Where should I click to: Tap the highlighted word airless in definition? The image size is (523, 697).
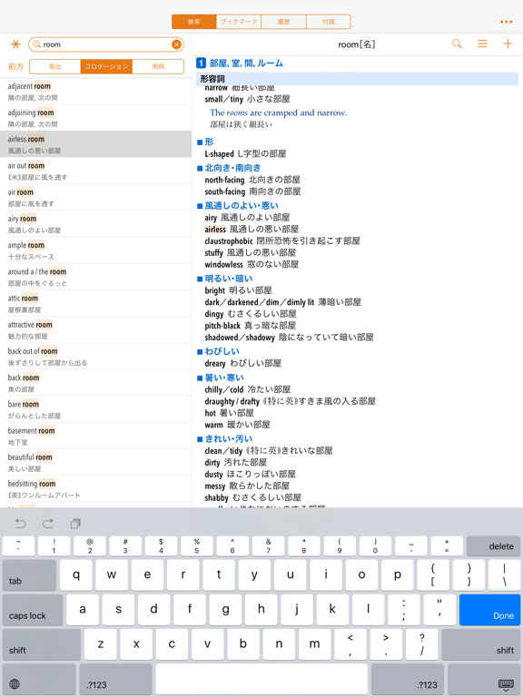[215, 230]
